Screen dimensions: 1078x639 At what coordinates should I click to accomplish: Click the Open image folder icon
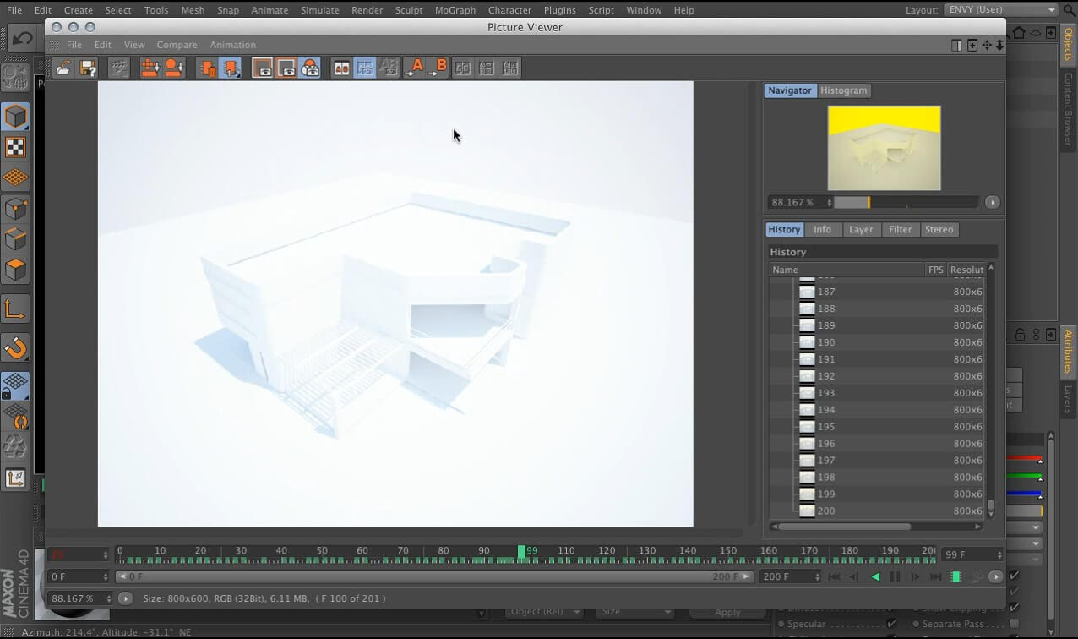[63, 68]
